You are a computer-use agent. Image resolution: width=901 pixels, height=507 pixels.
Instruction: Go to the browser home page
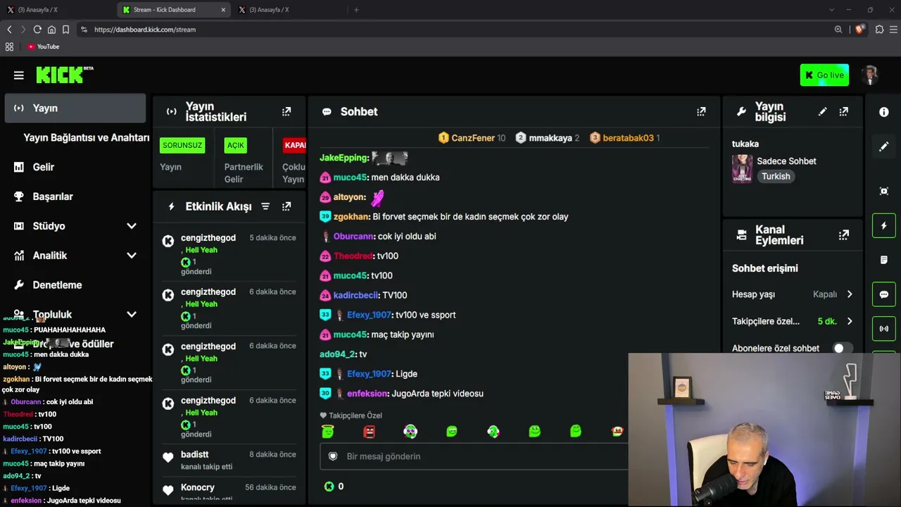click(x=51, y=30)
